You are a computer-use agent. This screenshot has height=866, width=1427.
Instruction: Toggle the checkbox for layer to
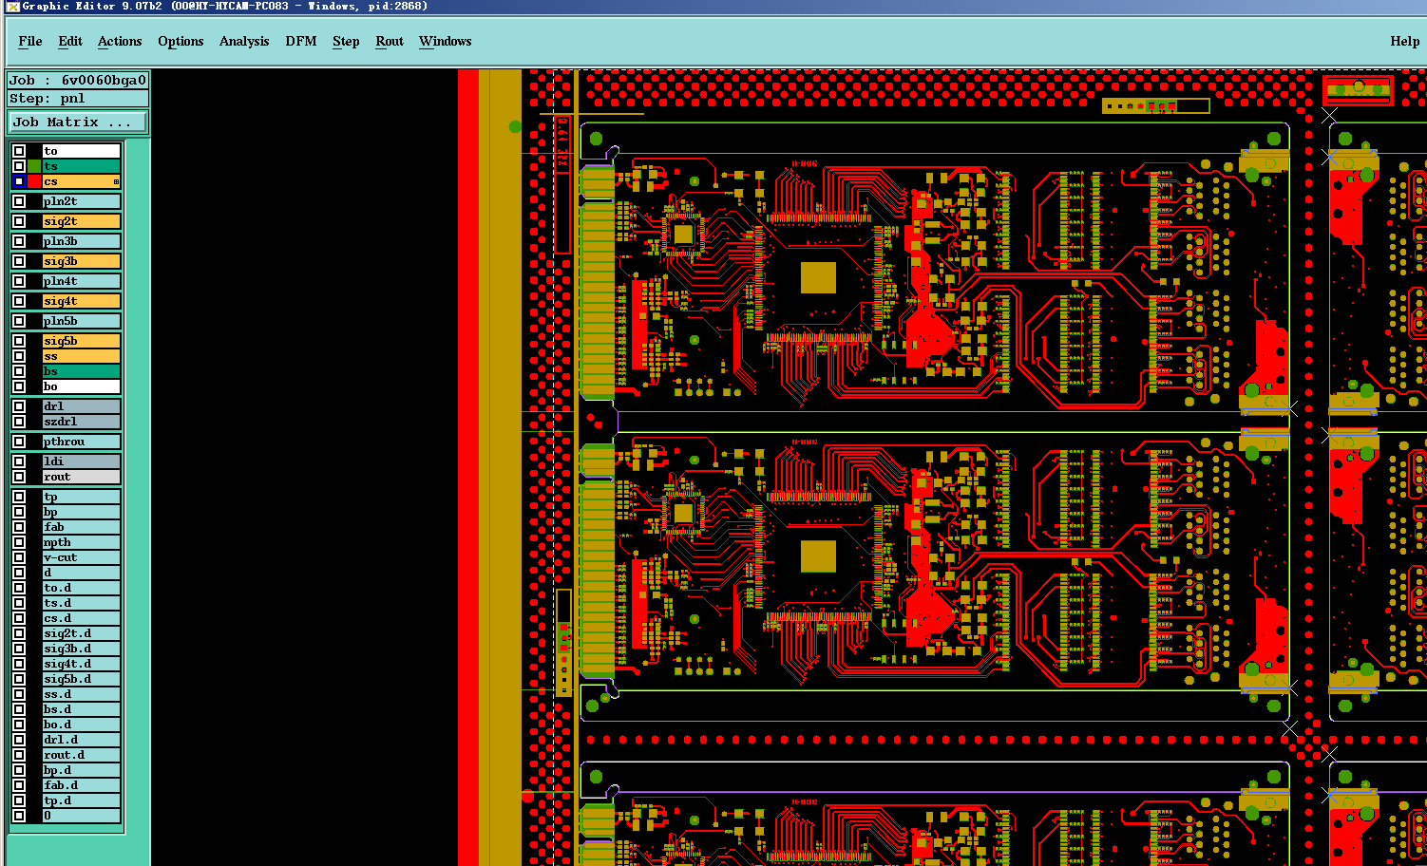pyautogui.click(x=19, y=151)
